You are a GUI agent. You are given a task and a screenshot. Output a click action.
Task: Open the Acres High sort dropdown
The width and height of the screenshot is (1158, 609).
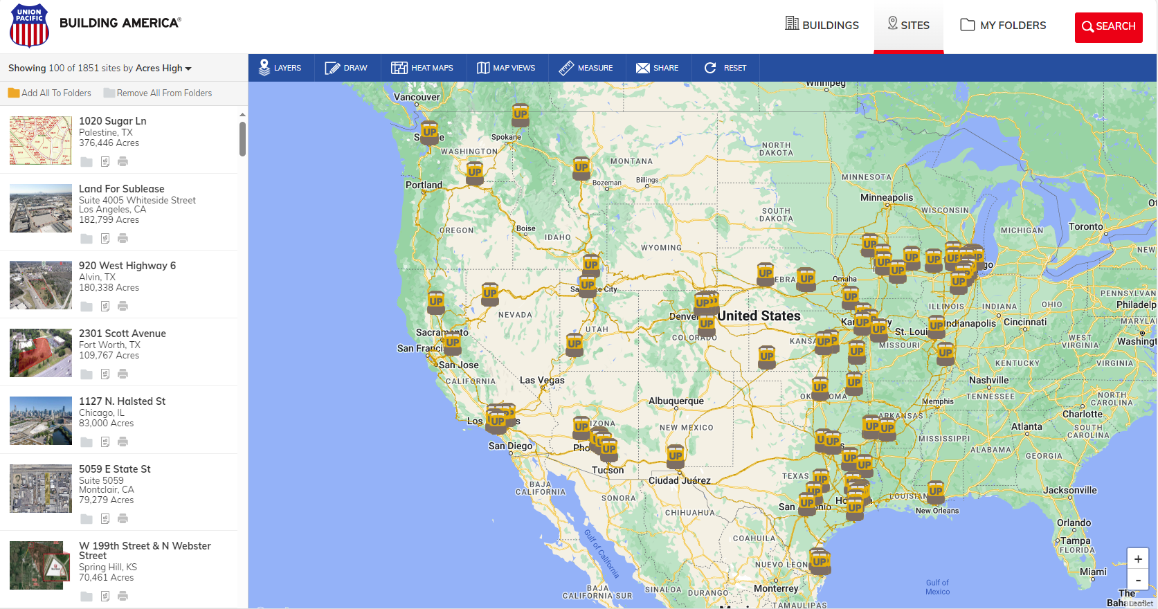163,68
